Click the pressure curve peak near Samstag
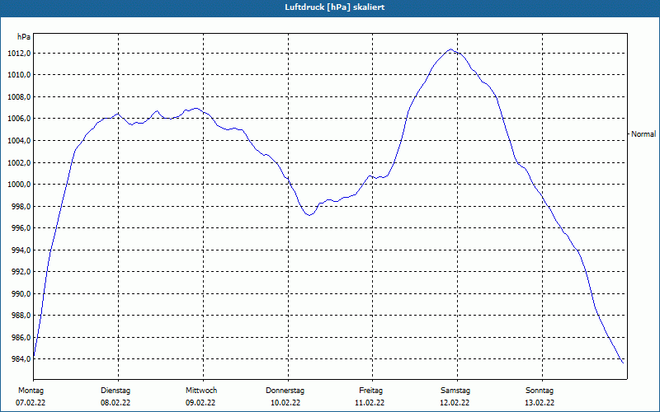Viewport: 660px width, 412px height. 450,49
